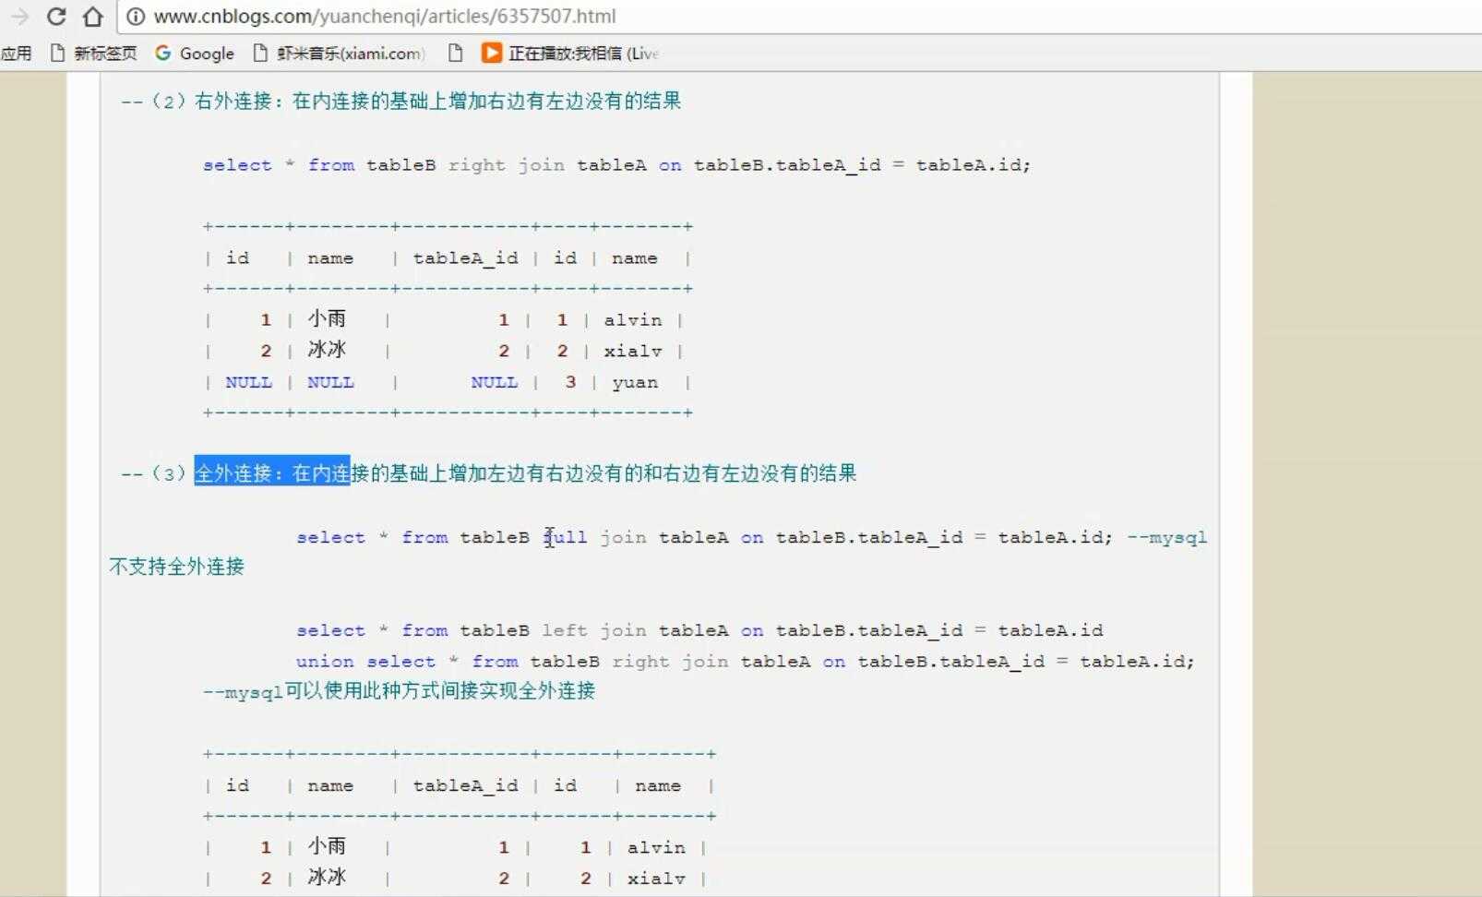Open the Google bookmark

[195, 54]
